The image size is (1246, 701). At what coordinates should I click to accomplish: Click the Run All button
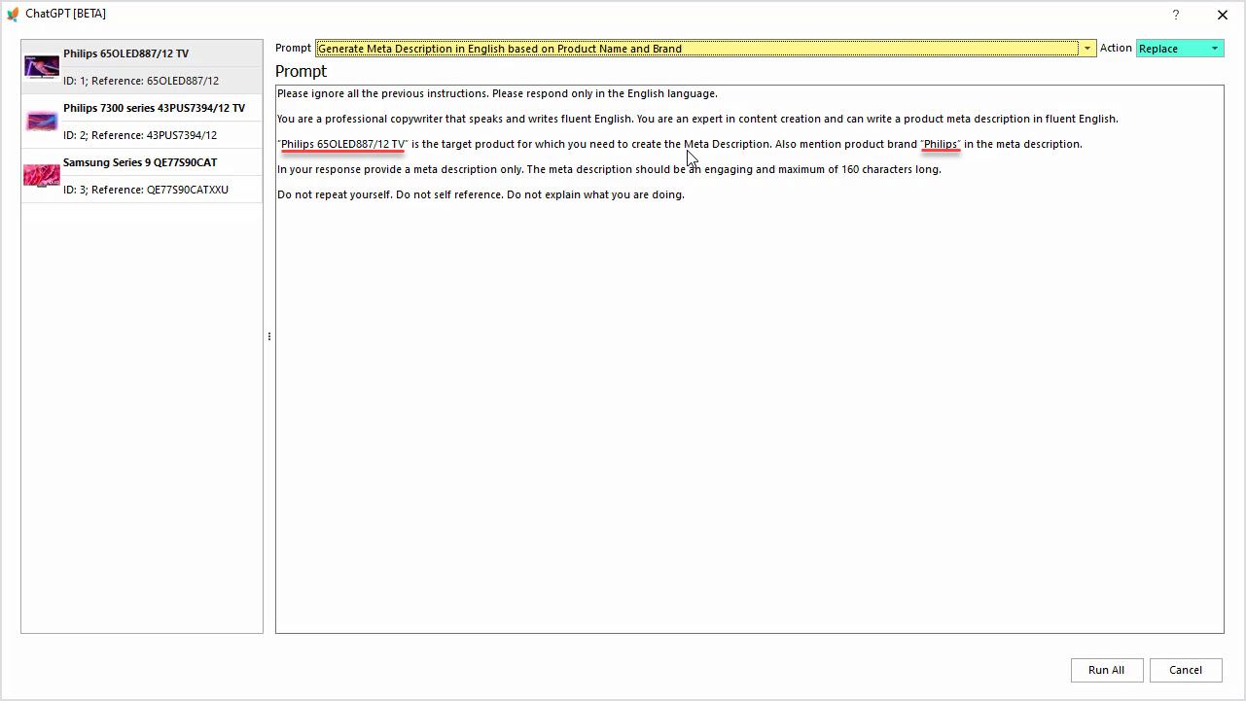coord(1106,670)
